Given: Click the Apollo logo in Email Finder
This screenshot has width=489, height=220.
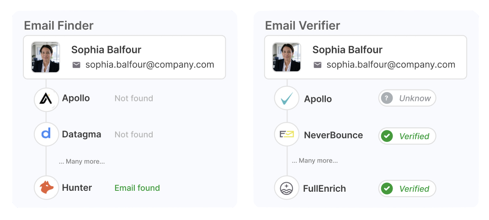Looking at the screenshot, I should coord(46,99).
